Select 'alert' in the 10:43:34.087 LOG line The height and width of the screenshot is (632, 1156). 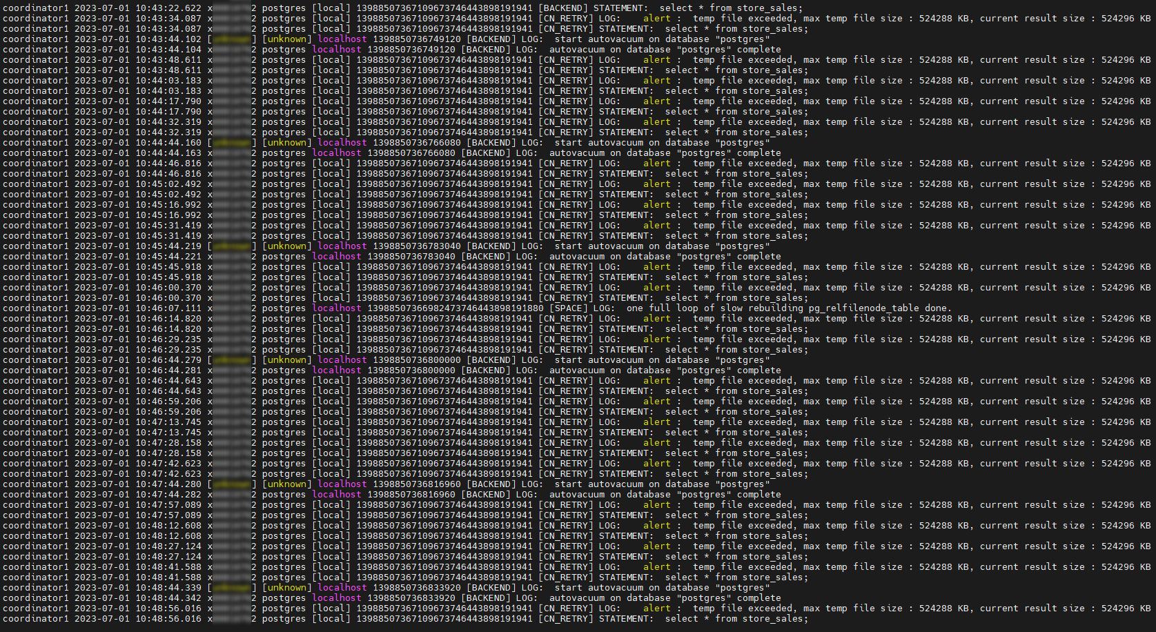tap(657, 19)
